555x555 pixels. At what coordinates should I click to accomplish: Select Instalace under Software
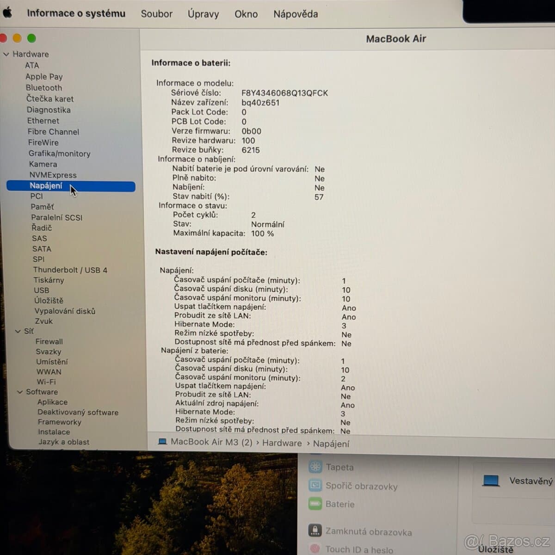(54, 432)
